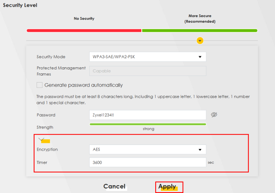This screenshot has height=193, width=275.
Task: Click the arrow on WPA3-SAE/WPA2-PSK selector
Action: (x=200, y=57)
